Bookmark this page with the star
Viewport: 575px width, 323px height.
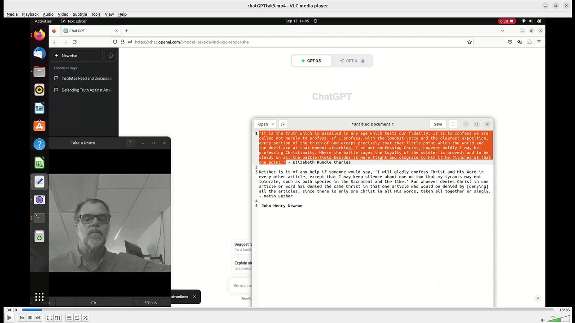469,42
